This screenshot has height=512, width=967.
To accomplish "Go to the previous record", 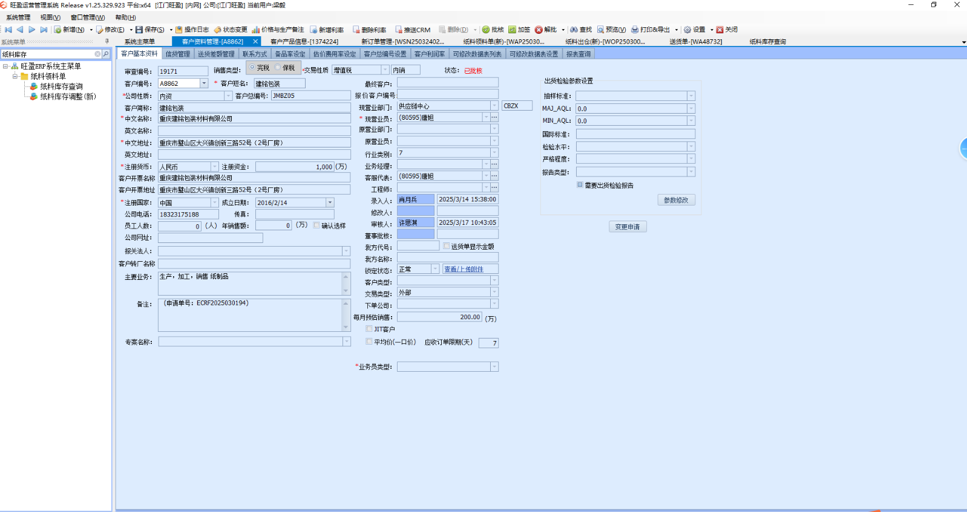I will coord(20,30).
